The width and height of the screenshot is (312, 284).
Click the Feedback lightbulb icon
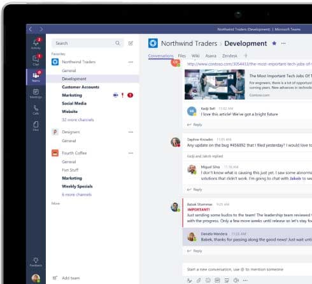click(36, 262)
